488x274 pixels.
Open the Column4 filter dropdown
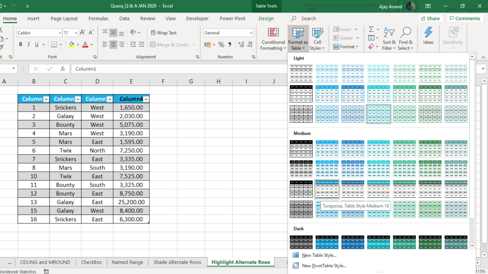point(146,99)
